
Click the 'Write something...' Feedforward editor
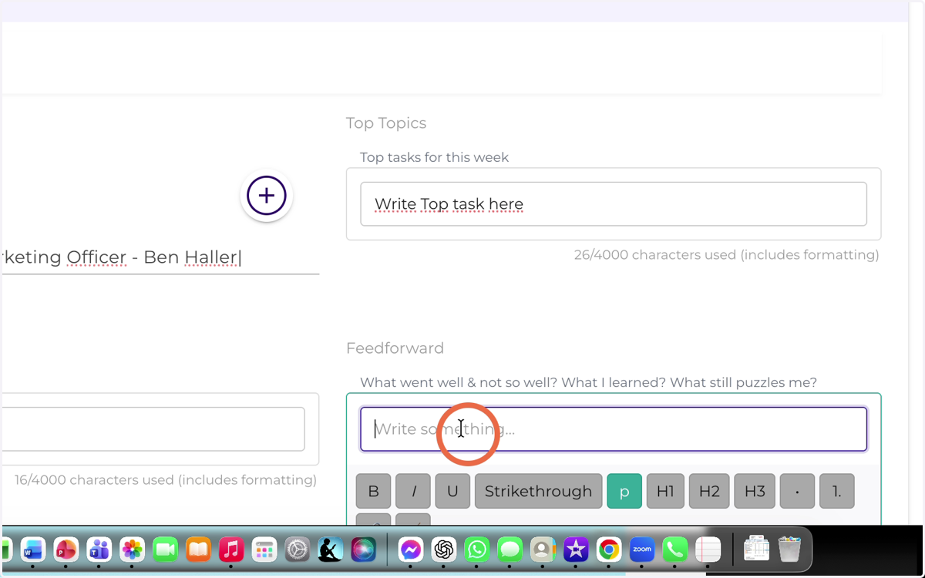pyautogui.click(x=614, y=429)
